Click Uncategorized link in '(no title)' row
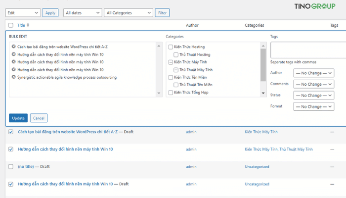 tap(257, 167)
